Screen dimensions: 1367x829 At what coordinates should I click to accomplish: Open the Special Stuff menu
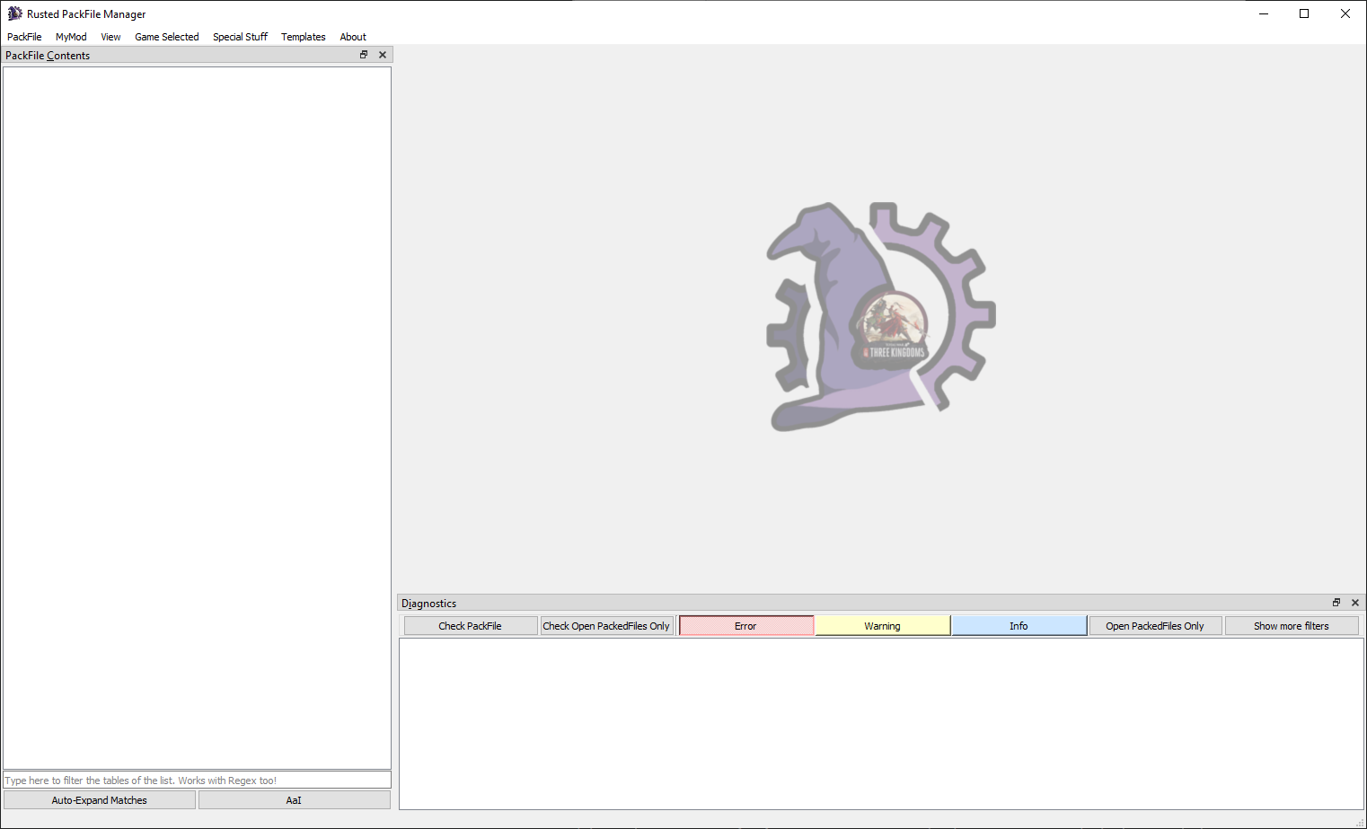(x=240, y=37)
